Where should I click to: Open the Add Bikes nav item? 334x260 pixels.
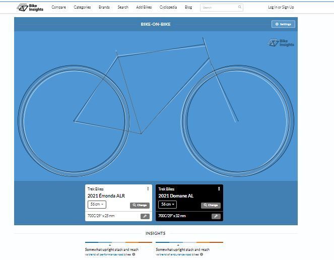point(144,7)
